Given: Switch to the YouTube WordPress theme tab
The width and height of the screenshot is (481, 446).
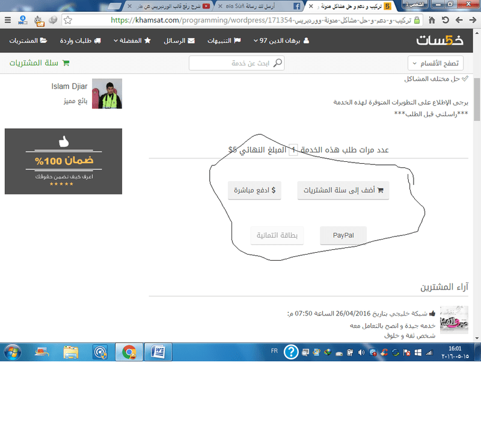Looking at the screenshot, I should [169, 6].
